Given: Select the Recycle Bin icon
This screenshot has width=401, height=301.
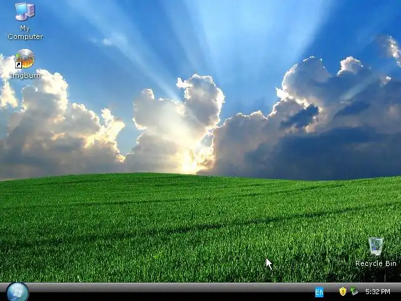Looking at the screenshot, I should click(376, 246).
